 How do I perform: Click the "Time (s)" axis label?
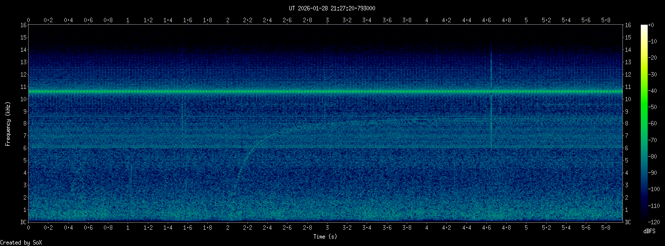[x=325, y=237]
